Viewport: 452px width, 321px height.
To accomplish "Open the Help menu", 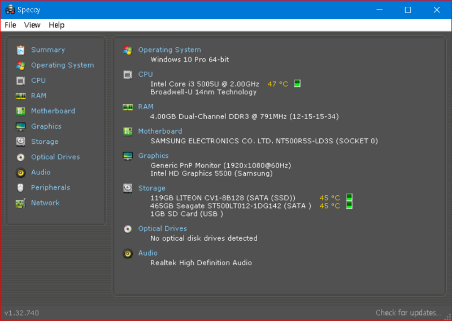I will point(56,25).
